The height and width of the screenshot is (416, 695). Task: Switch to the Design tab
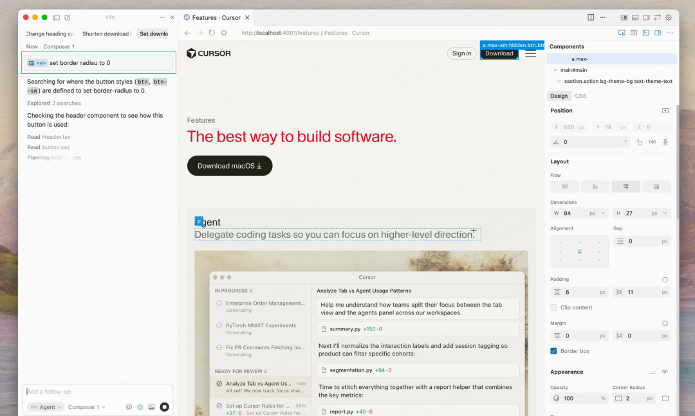coord(559,96)
